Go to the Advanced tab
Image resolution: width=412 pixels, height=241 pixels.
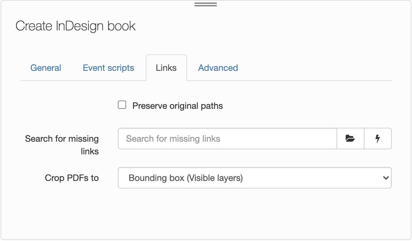(218, 68)
